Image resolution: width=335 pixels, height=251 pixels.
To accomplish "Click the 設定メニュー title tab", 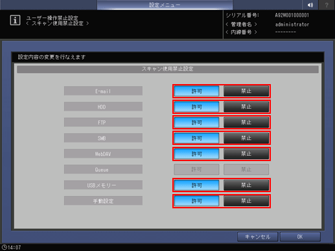I will [165, 5].
